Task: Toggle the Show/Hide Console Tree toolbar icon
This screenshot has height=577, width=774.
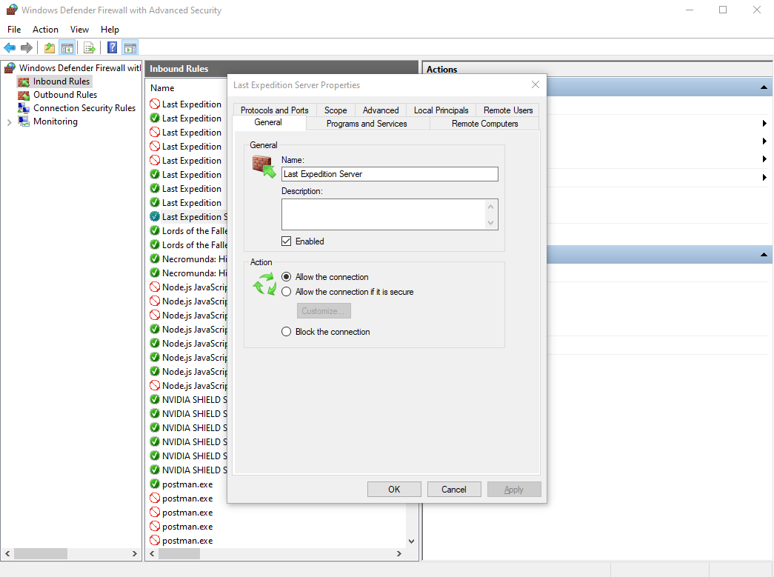Action: coord(67,48)
